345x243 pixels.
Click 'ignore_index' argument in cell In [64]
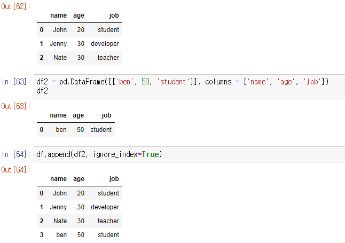click(115, 154)
